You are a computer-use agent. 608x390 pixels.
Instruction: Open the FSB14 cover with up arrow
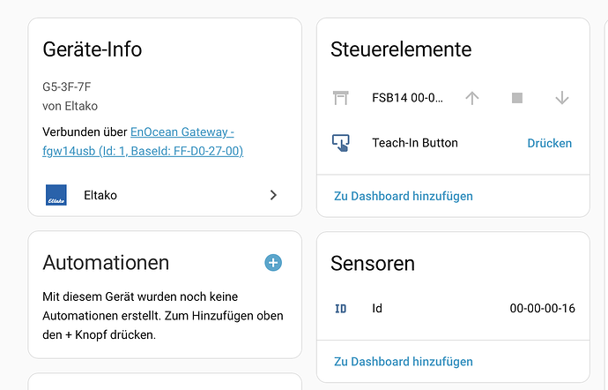[x=471, y=98]
